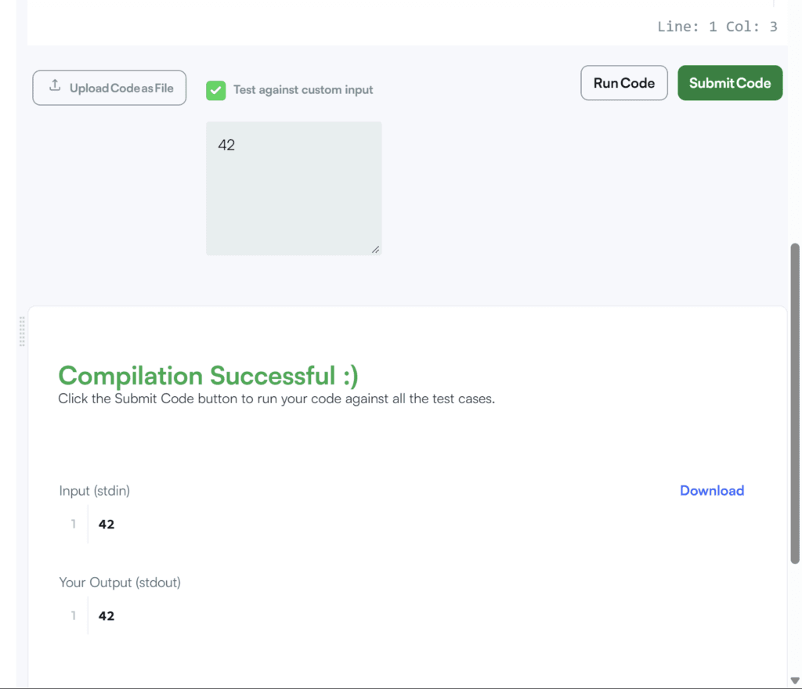Image resolution: width=802 pixels, height=689 pixels.
Task: Submit the solution with Submit Code
Action: click(x=730, y=83)
